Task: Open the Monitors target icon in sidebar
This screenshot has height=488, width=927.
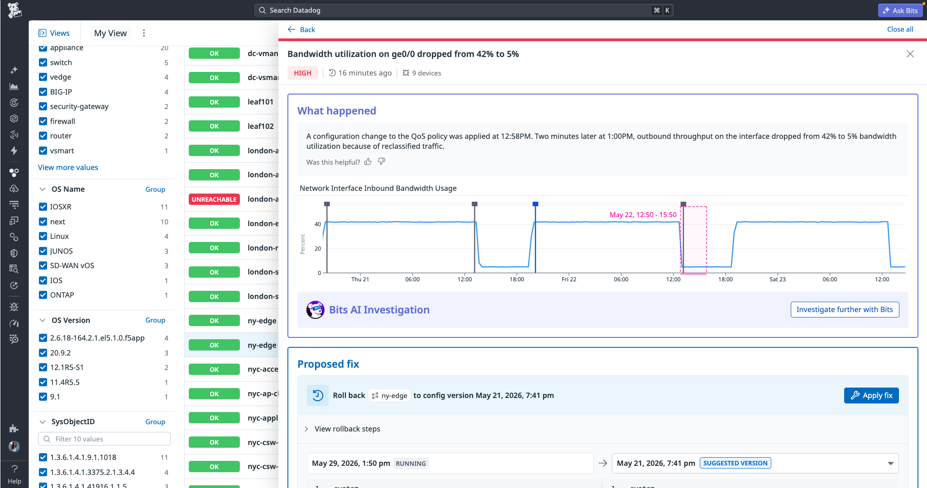Action: (x=14, y=103)
